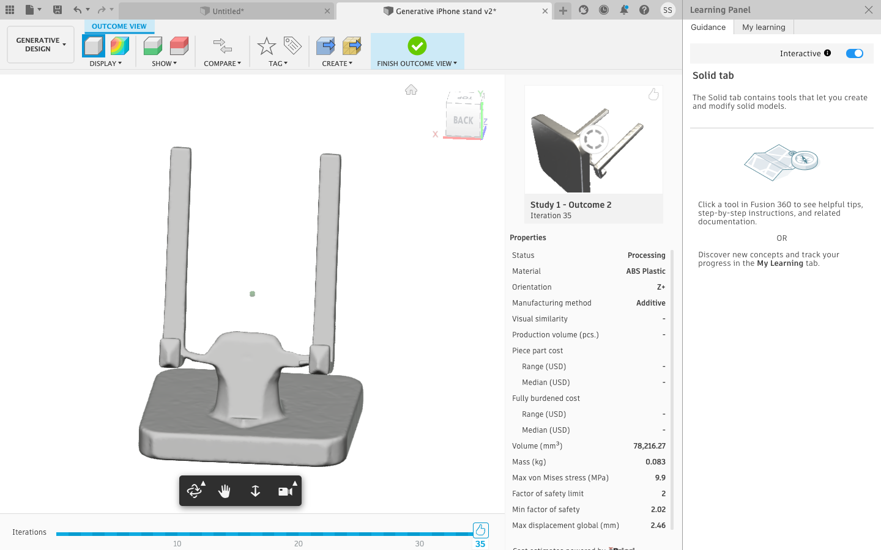Screen dimensions: 881x550
Task: Go to the home view icon
Action: coord(411,90)
